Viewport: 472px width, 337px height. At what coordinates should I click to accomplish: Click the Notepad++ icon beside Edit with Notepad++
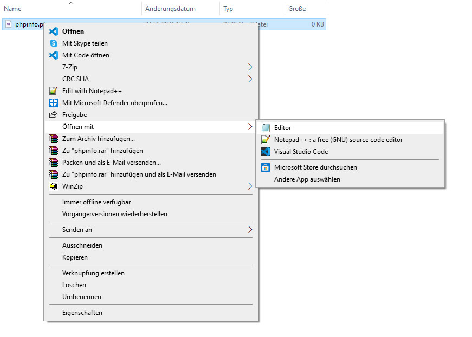53,91
